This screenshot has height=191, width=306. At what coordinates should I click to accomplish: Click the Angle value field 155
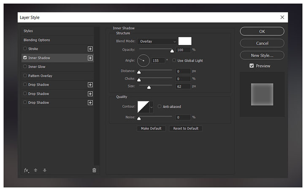point(158,61)
